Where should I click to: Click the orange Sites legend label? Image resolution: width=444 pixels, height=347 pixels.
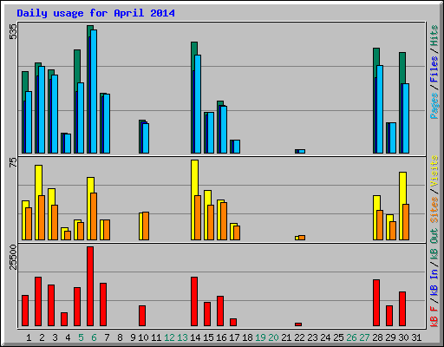434,210
